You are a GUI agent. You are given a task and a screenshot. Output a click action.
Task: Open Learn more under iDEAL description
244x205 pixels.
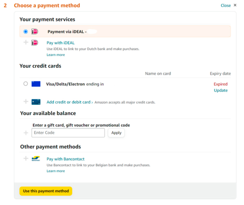(56, 55)
